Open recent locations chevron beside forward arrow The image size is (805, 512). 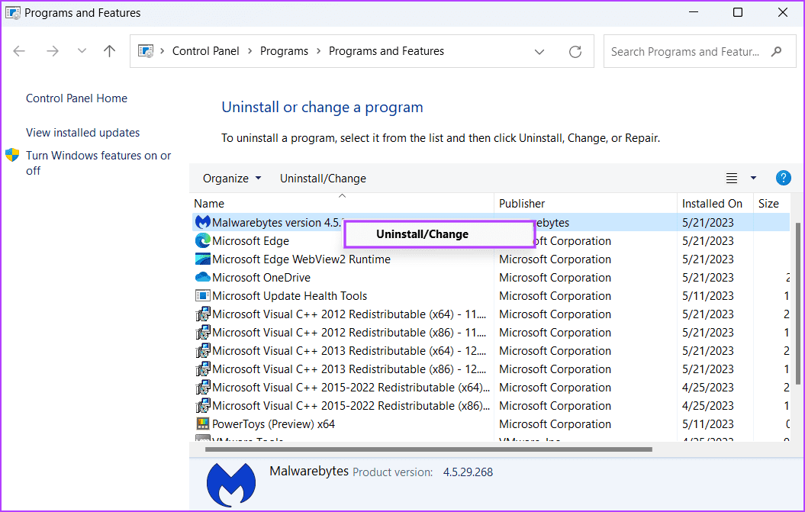(82, 51)
